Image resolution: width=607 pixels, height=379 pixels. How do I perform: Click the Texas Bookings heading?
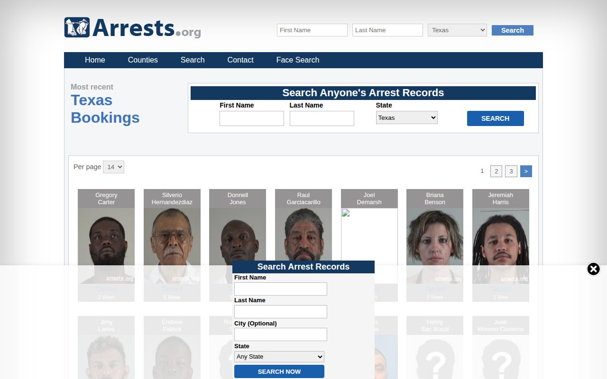(105, 109)
